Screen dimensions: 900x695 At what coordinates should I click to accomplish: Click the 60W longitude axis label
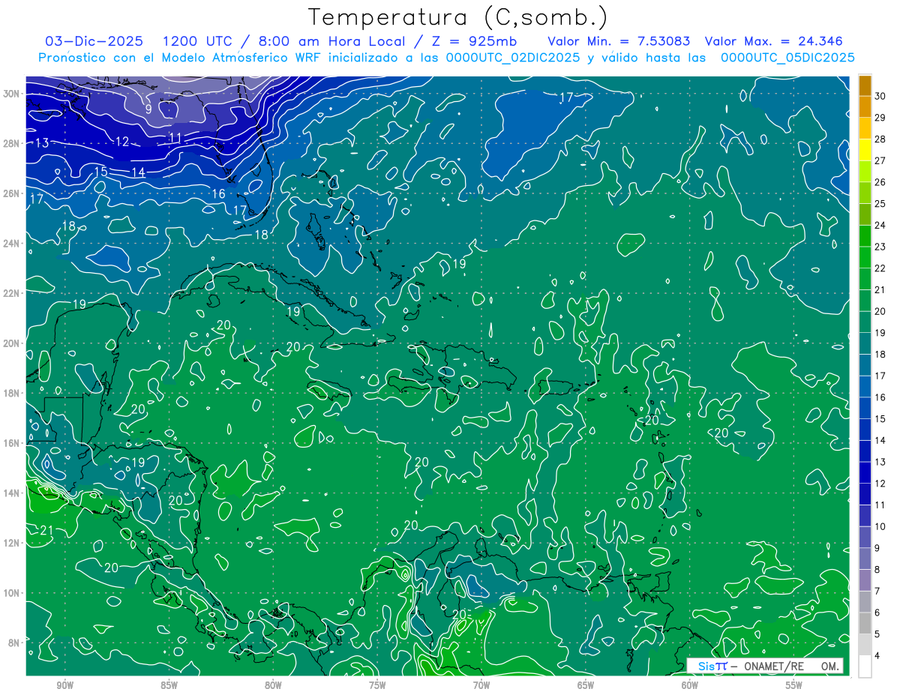(690, 685)
